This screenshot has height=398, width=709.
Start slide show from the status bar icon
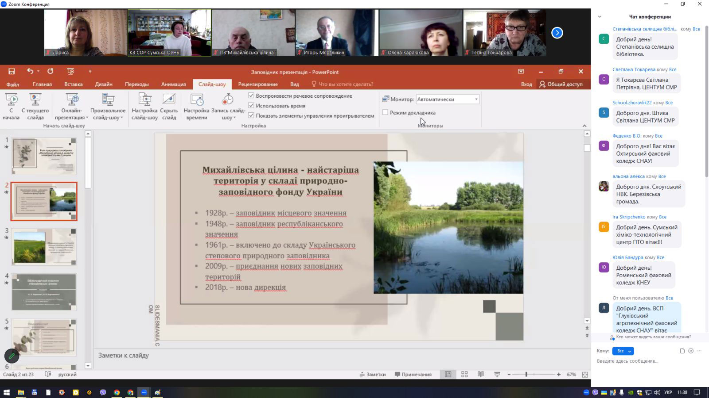pos(497,375)
